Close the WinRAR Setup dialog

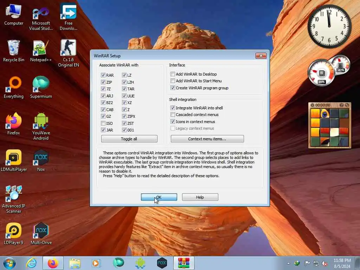[x=261, y=56]
